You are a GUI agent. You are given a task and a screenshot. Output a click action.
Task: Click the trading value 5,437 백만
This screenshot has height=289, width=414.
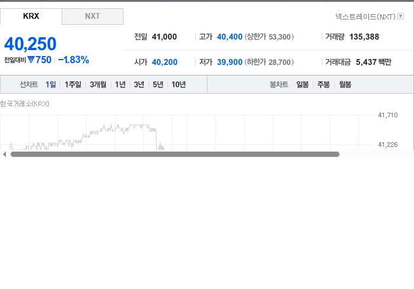[x=373, y=62]
